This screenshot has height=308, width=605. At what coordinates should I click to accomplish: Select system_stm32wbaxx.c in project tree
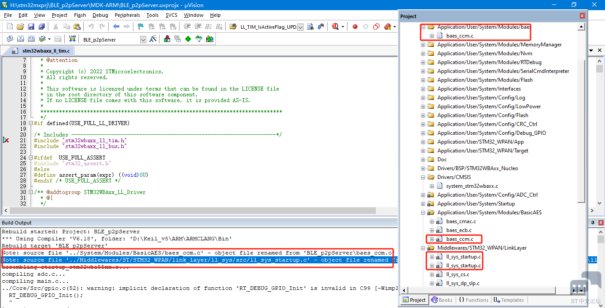(x=472, y=186)
